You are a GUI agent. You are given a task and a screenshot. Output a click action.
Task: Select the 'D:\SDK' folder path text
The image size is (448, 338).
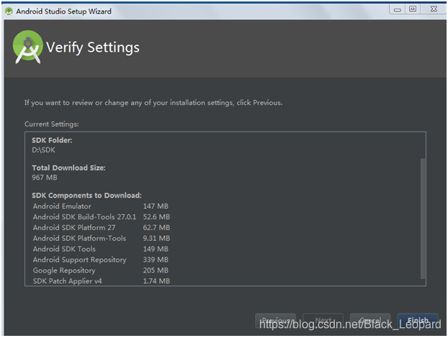click(43, 150)
